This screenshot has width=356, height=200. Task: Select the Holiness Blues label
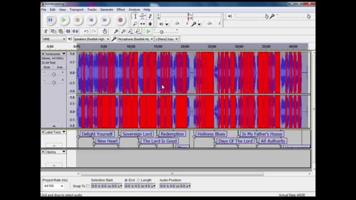[211, 134]
